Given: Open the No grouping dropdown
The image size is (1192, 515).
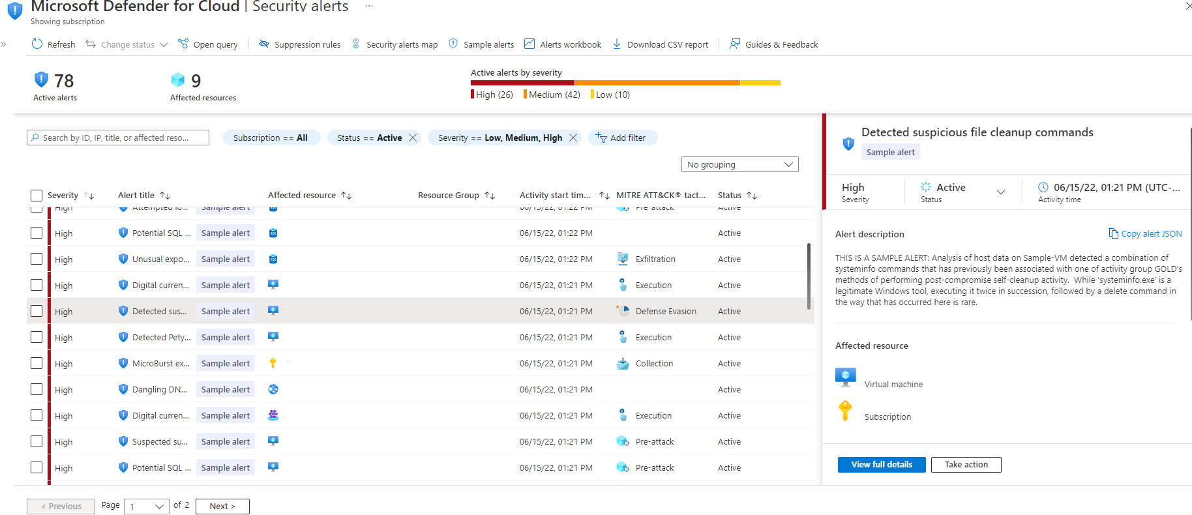Looking at the screenshot, I should click(739, 164).
